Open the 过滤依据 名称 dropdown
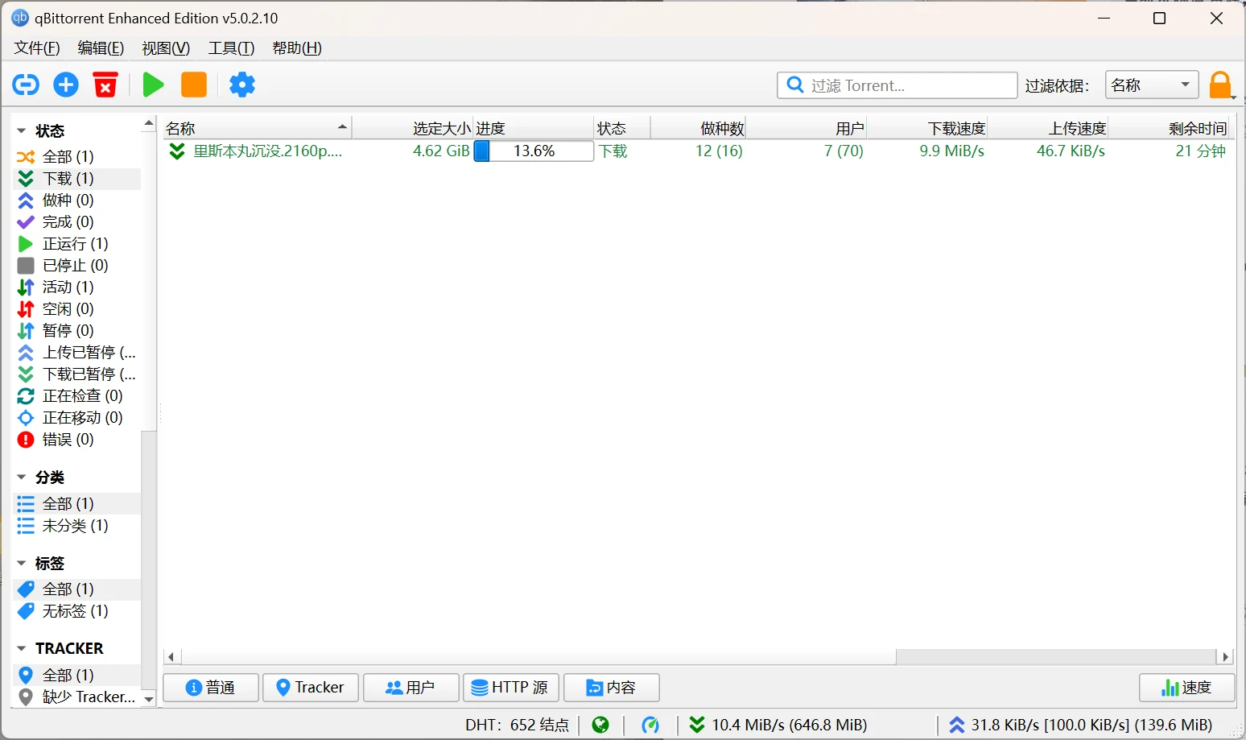The width and height of the screenshot is (1246, 740). pyautogui.click(x=1151, y=85)
